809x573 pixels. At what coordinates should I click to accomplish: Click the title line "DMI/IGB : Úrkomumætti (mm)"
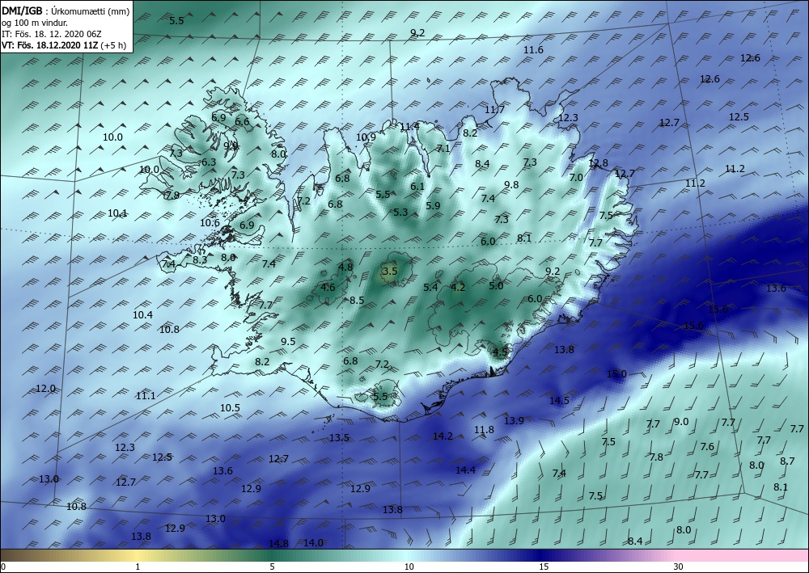(66, 11)
